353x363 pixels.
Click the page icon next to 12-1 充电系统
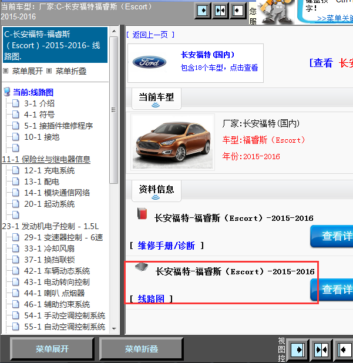15,170
